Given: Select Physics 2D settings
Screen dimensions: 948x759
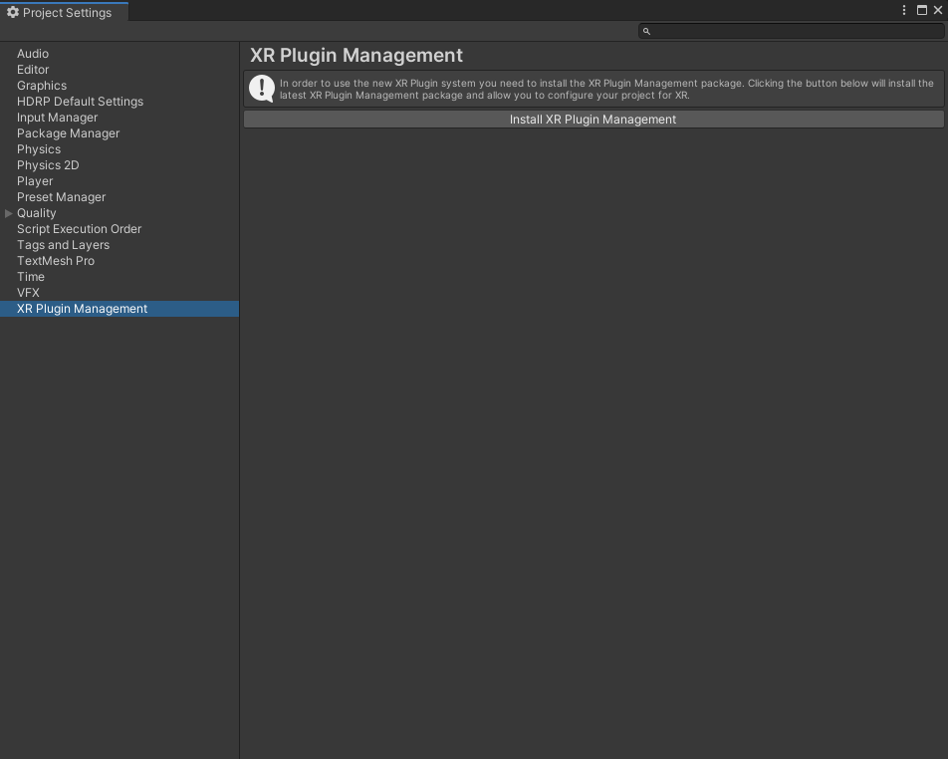Looking at the screenshot, I should 48,165.
